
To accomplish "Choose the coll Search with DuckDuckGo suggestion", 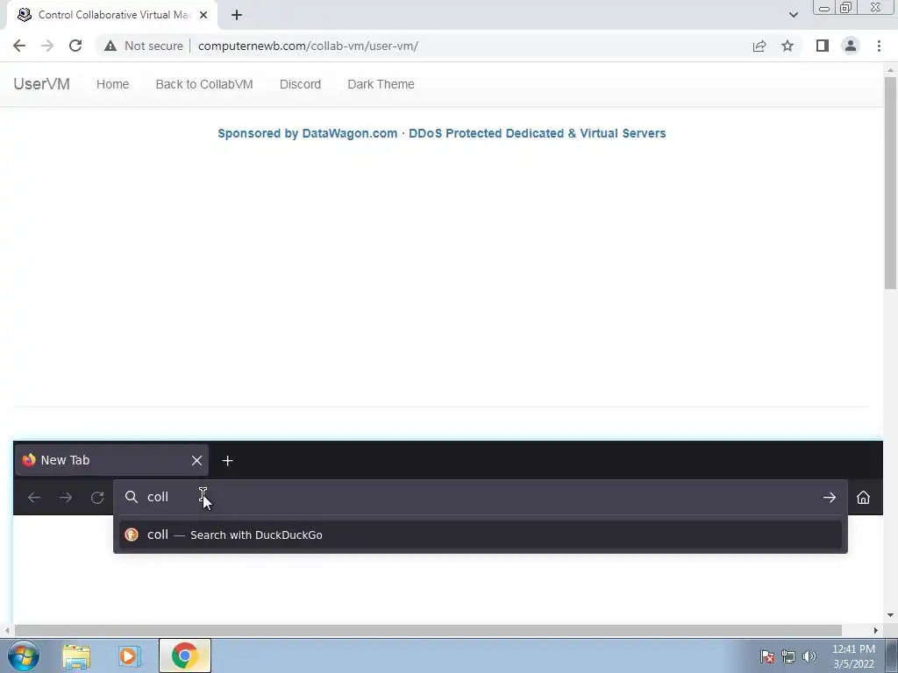I will pos(481,535).
